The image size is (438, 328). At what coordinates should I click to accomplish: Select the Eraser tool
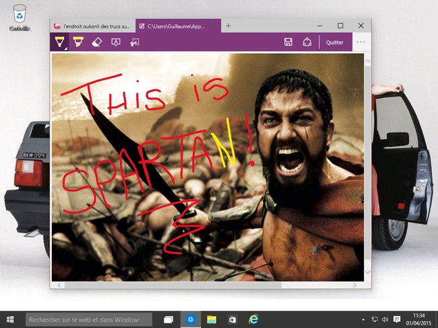(96, 42)
